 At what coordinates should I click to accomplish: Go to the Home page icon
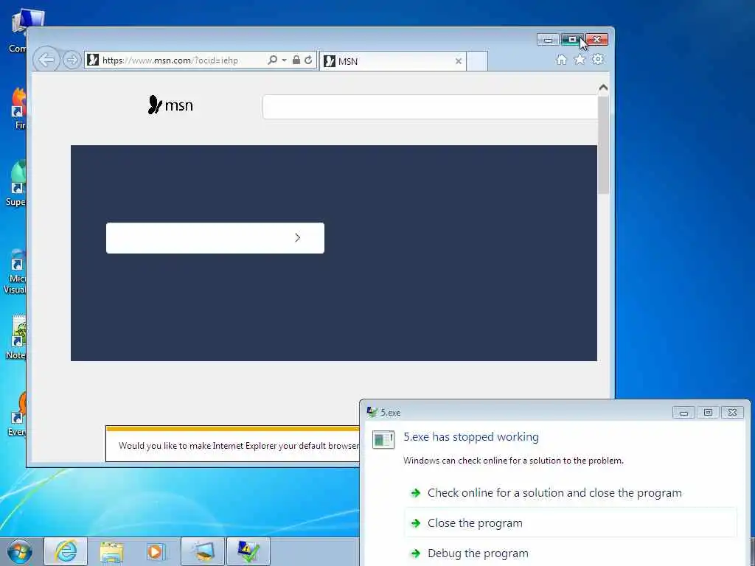click(x=561, y=60)
